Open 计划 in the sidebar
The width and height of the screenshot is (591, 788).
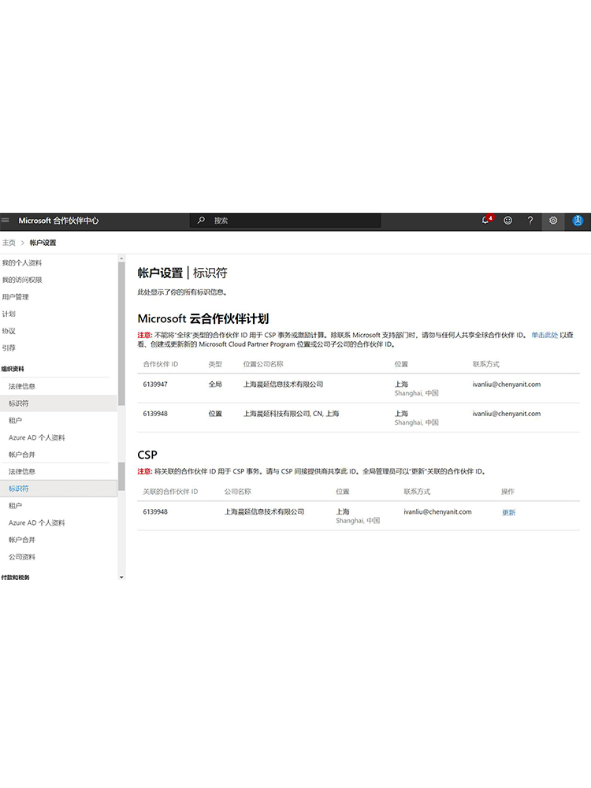[9, 314]
